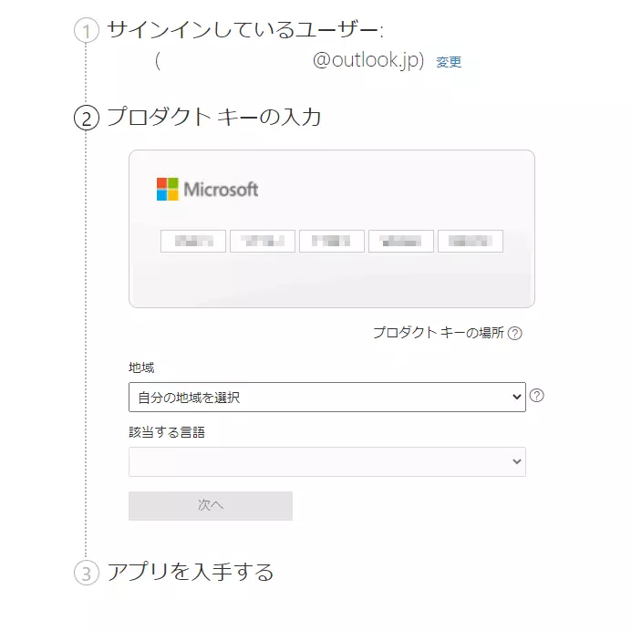Click the Microsoft logo on the card
Viewport: 631px width, 631px height.
pos(207,189)
